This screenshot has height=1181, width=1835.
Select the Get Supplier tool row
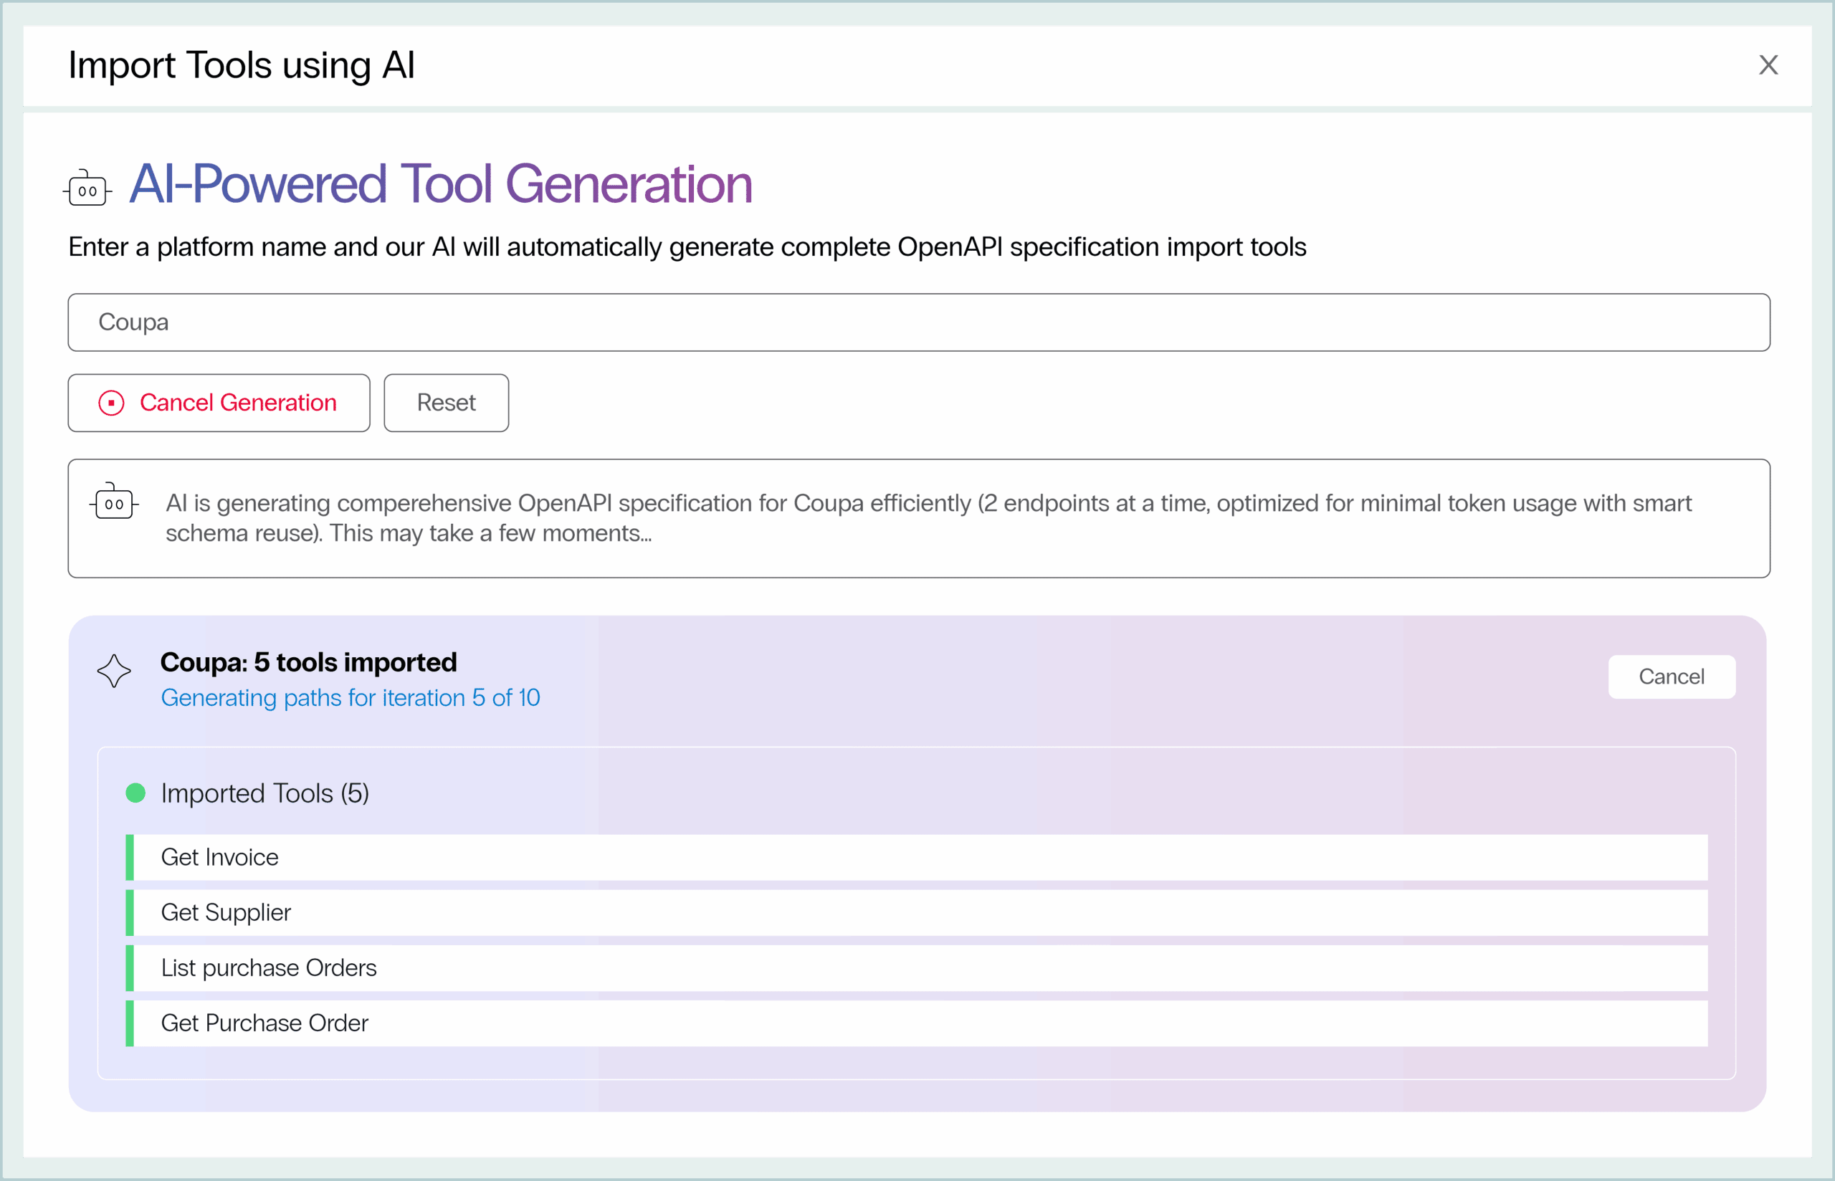pyautogui.click(x=916, y=912)
